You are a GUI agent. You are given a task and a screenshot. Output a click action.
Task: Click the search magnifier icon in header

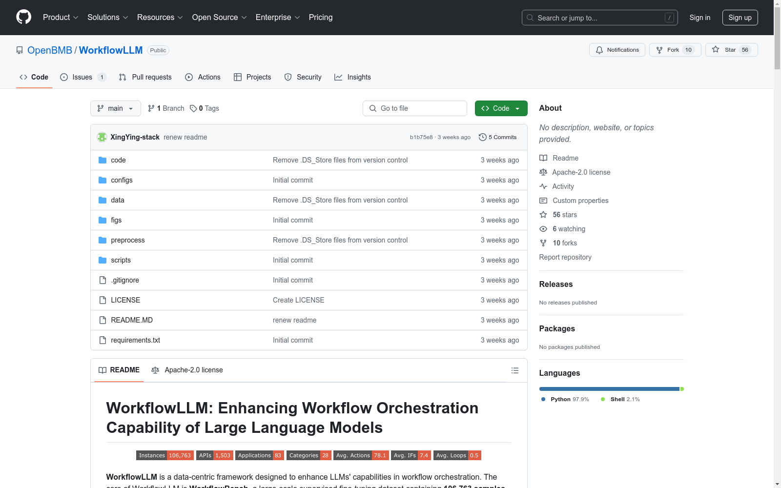[x=530, y=18]
